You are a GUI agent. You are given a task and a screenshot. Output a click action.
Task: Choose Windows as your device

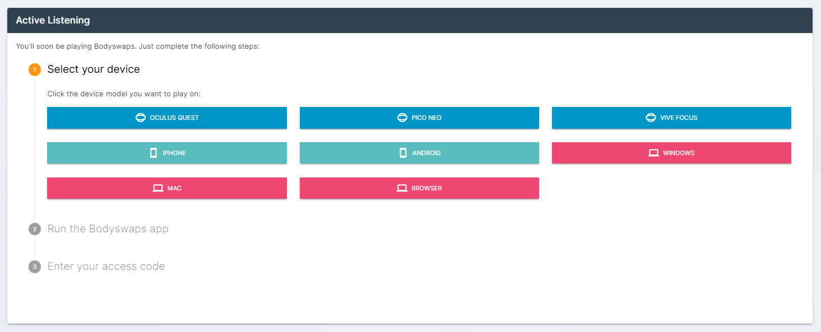pos(671,152)
